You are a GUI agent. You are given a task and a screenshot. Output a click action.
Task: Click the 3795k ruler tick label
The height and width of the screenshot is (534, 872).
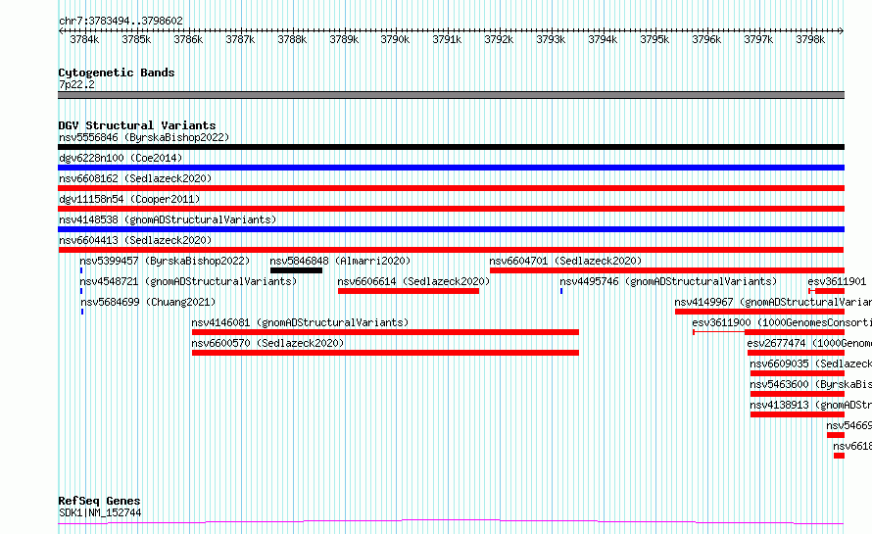coord(654,39)
